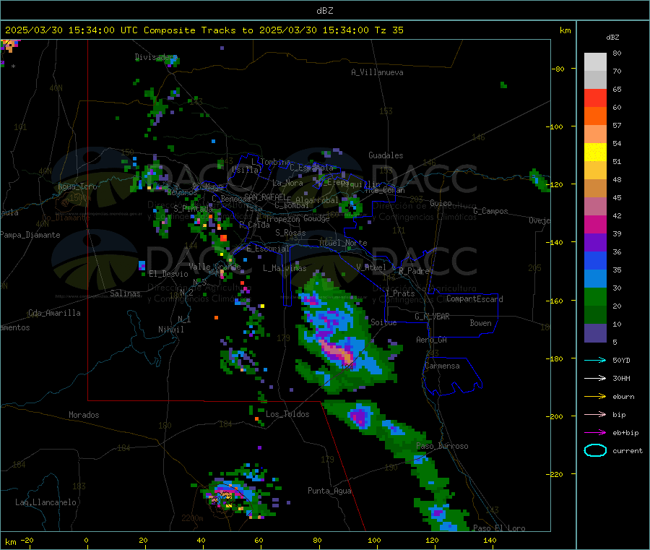Click the Divisadero map label
Viewport: 650px width, 550px height.
tap(156, 57)
